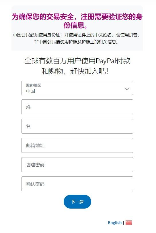Image resolution: width=156 pixels, height=233 pixels.
Task: Switch language via English link
Action: click(x=115, y=223)
